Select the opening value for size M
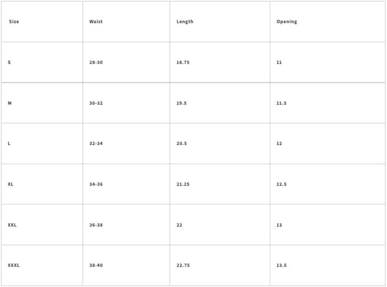387x287 pixels. coord(281,103)
